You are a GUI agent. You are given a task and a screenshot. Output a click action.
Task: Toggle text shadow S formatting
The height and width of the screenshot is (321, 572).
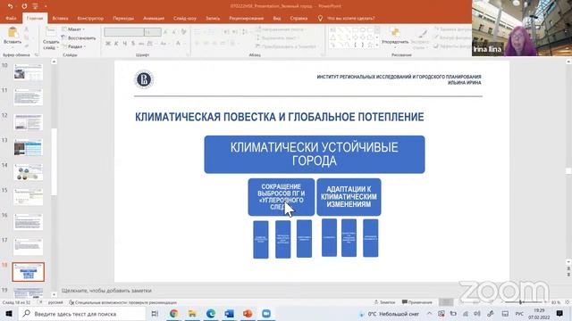click(133, 44)
